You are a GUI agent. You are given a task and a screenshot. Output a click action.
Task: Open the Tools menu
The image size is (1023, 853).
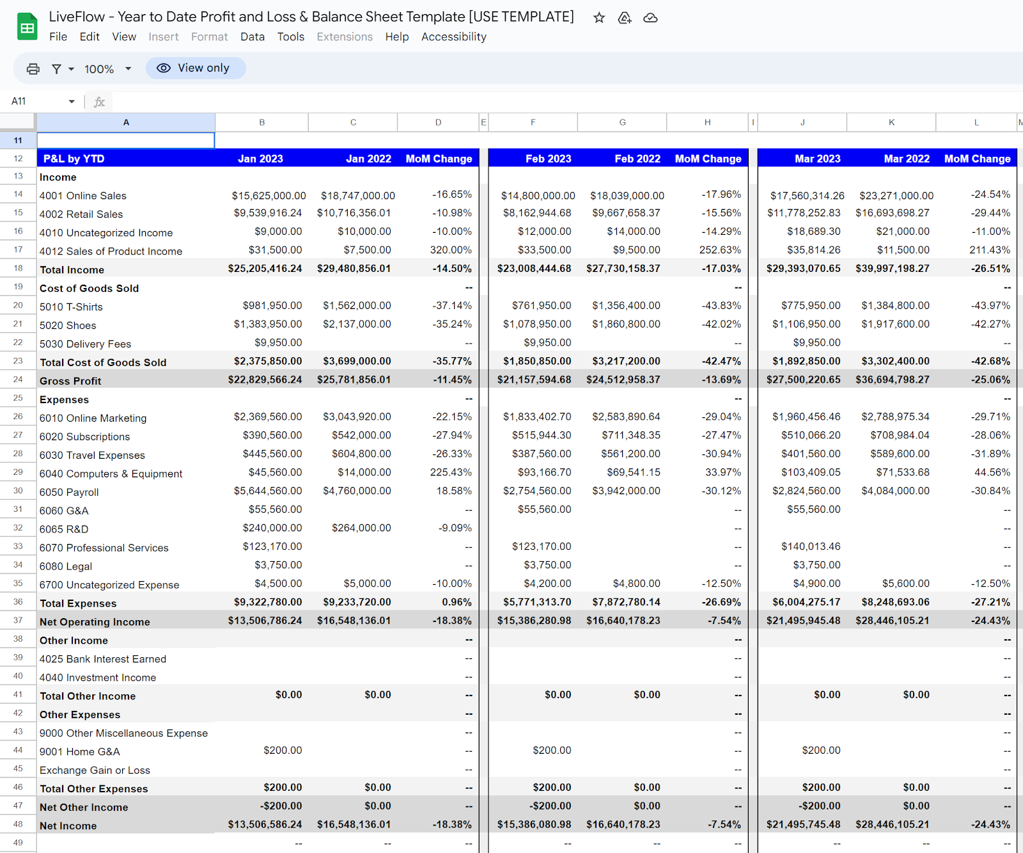pos(291,36)
